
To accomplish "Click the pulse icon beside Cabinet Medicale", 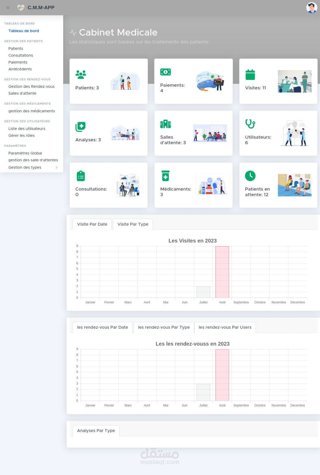I will tap(73, 32).
